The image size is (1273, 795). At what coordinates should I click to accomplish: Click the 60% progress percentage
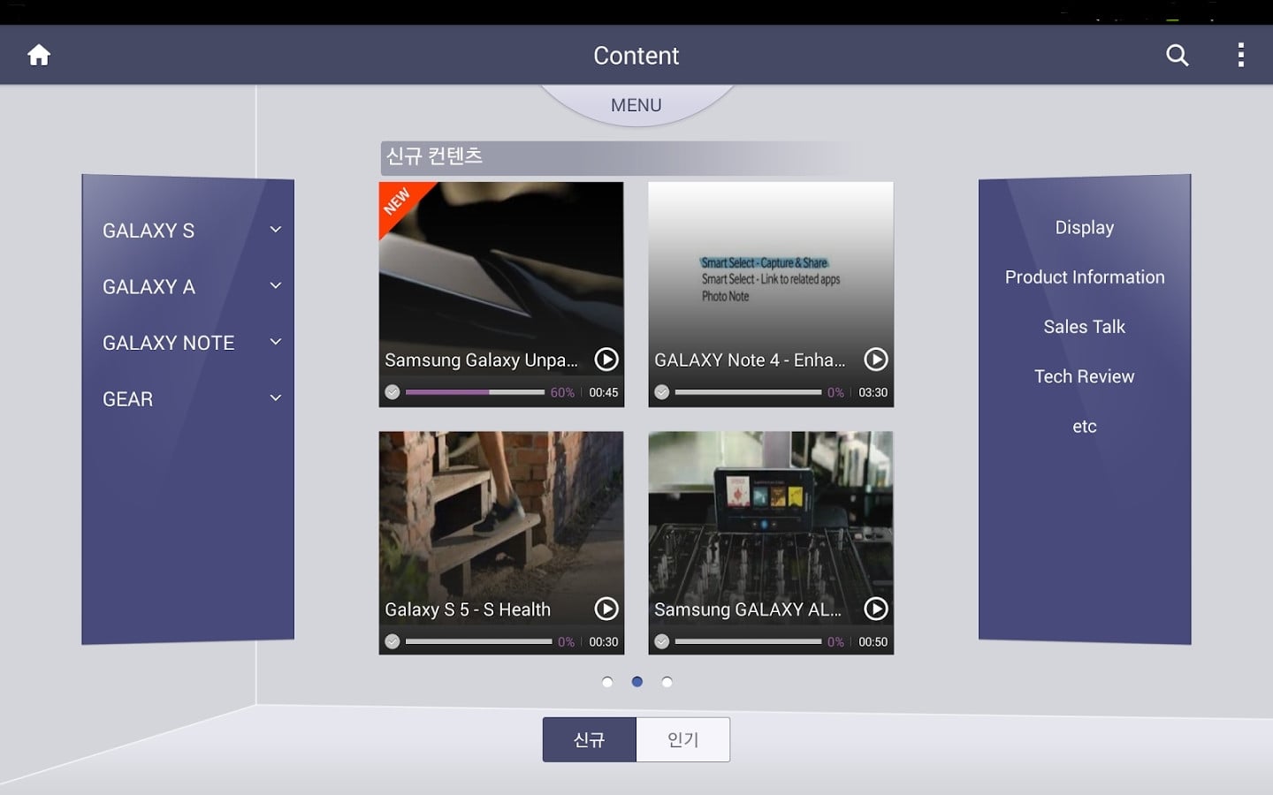point(562,392)
